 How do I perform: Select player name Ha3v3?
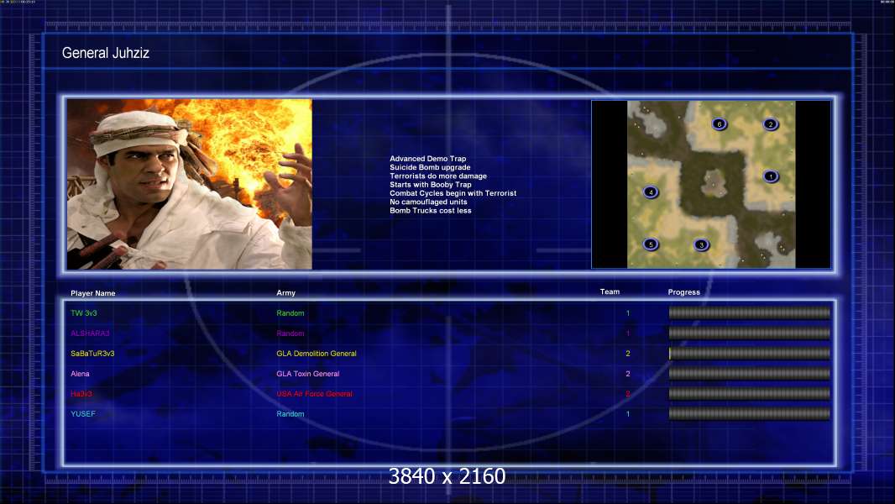tap(81, 394)
